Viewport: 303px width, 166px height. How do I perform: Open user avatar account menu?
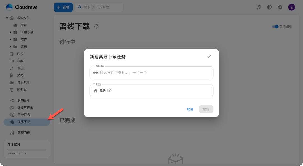coord(291,7)
